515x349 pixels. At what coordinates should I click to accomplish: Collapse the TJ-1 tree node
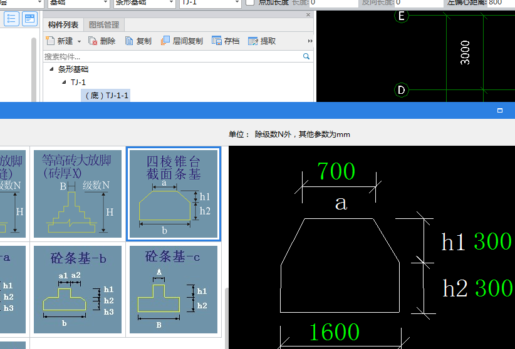(64, 82)
